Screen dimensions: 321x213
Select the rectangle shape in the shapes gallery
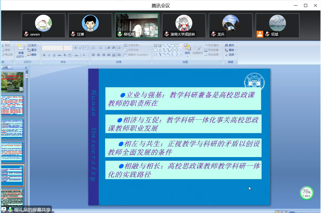click(173, 45)
